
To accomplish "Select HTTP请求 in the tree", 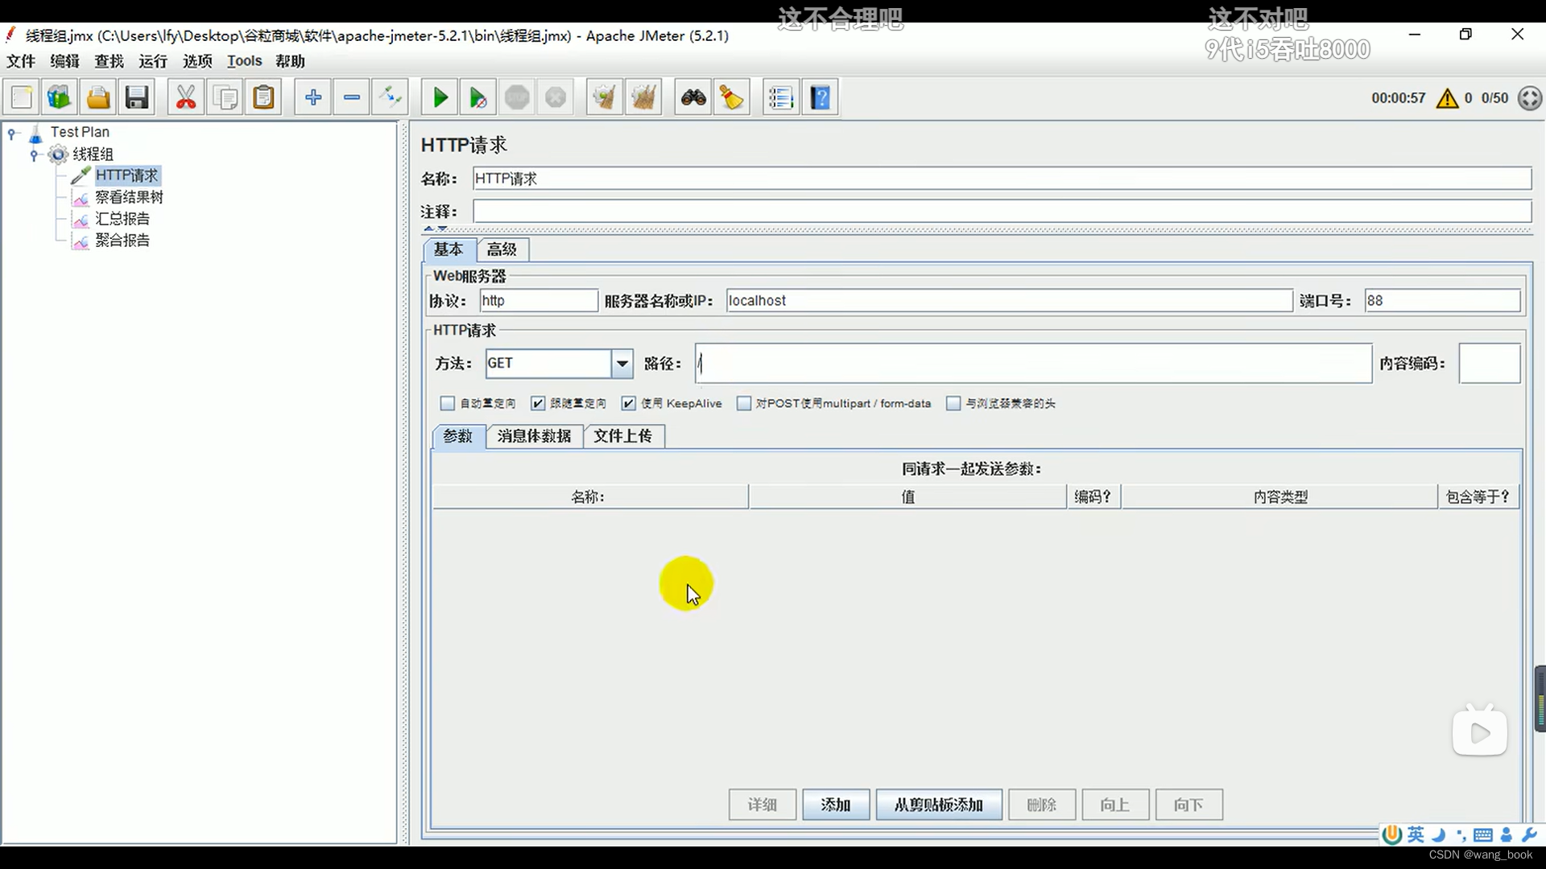I will (x=127, y=175).
